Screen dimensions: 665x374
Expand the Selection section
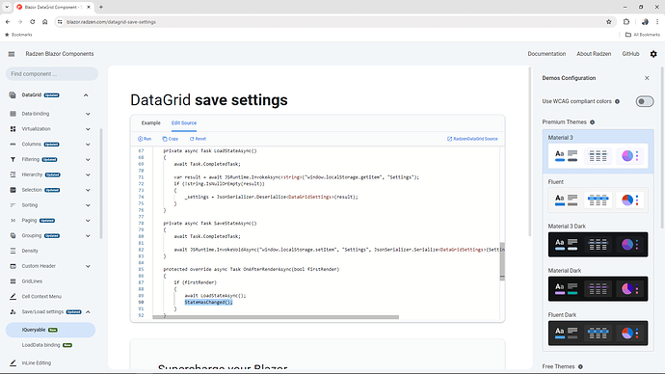point(88,190)
